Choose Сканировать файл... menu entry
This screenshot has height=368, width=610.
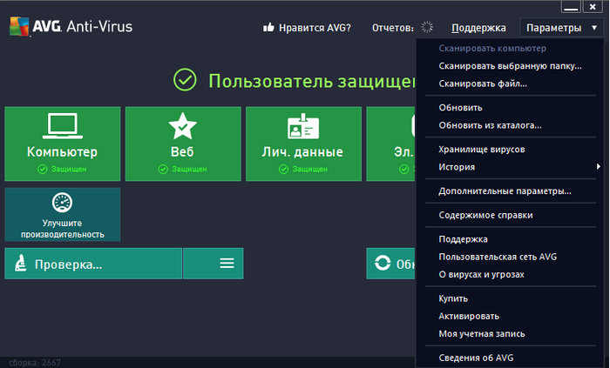click(x=483, y=84)
